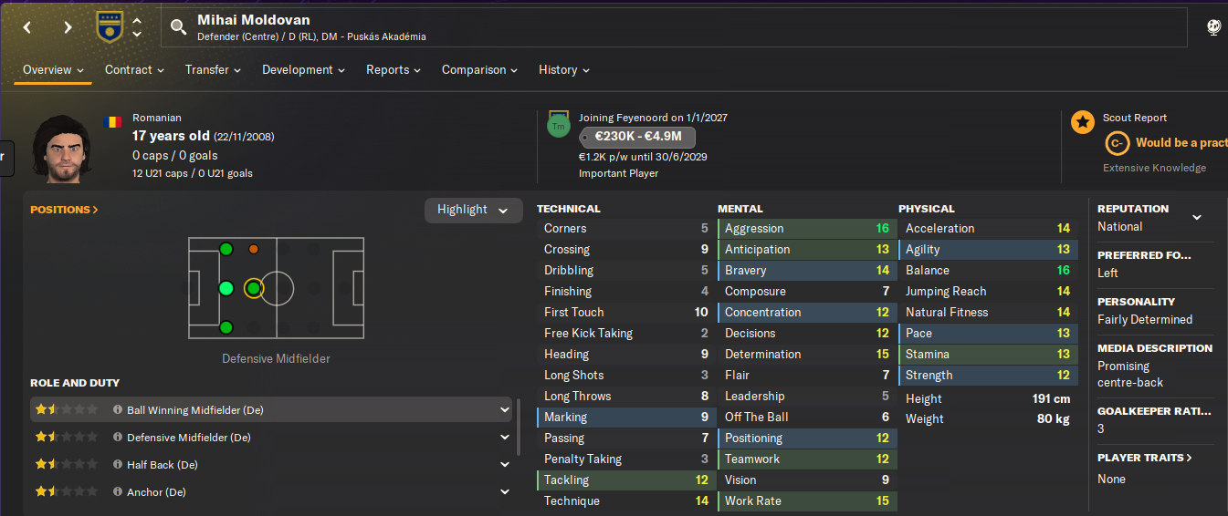Screen dimensions: 1228x516
Task: Select the top full-back position dot
Action: [x=226, y=249]
